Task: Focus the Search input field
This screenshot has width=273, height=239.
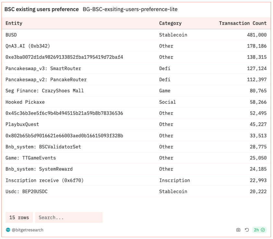Action: click(x=68, y=218)
